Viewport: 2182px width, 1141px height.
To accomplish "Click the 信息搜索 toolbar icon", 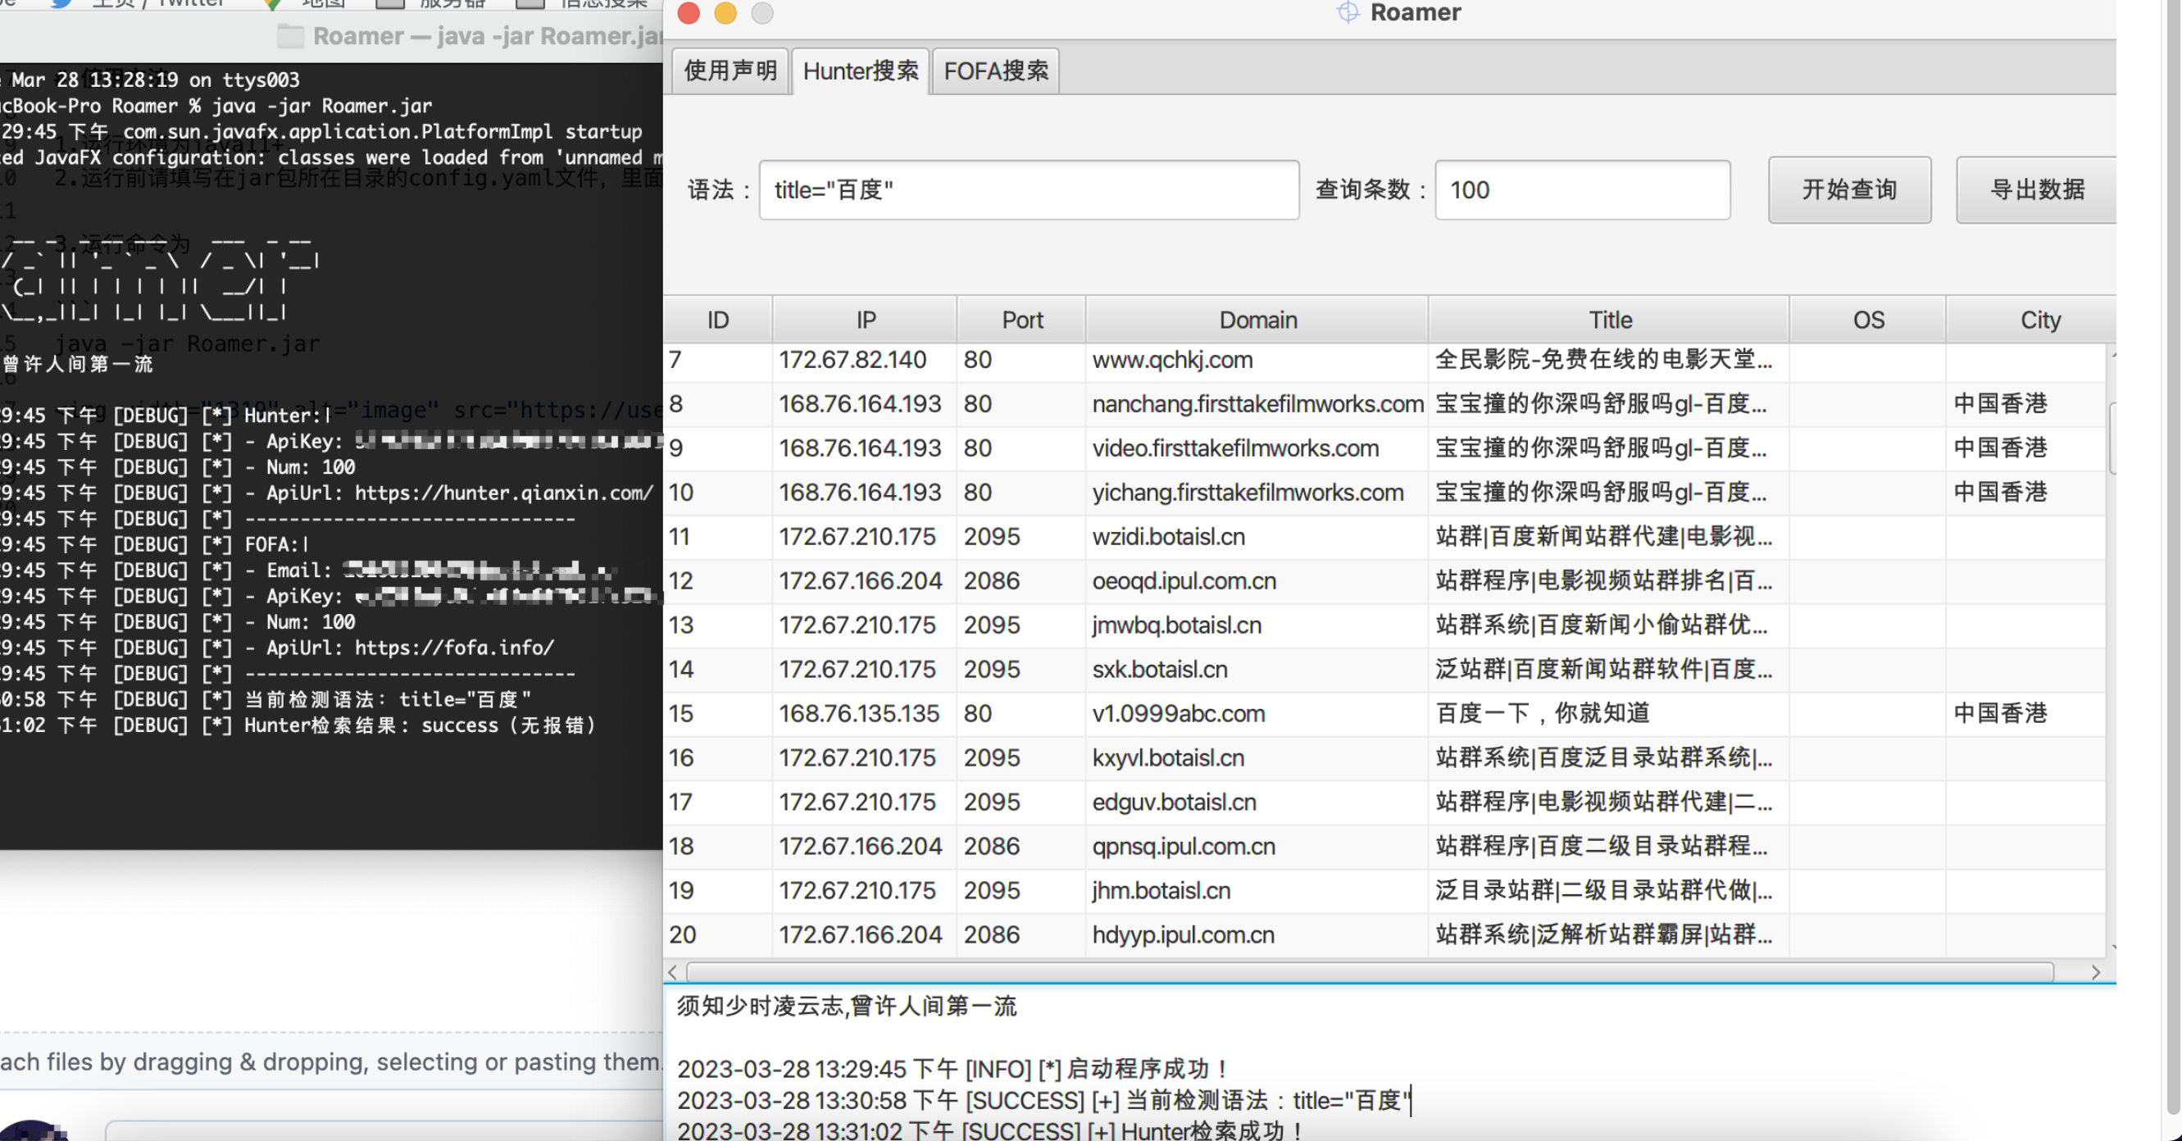I will click(x=531, y=4).
